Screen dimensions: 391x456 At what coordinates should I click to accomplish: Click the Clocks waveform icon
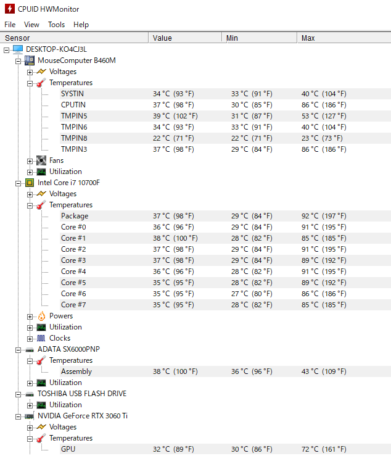click(41, 338)
